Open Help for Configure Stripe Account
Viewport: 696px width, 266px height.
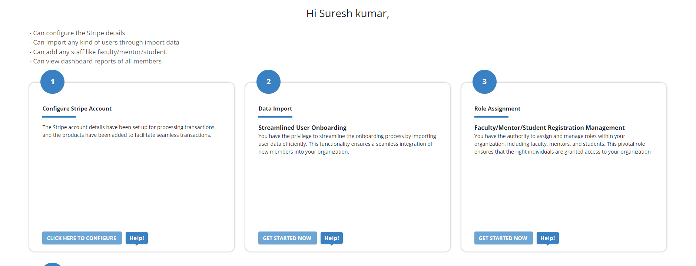(137, 238)
